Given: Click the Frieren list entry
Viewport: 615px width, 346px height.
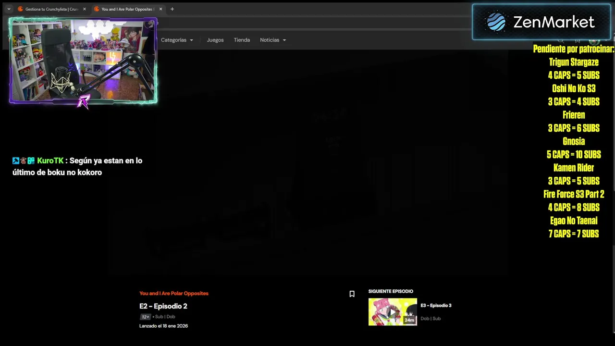Looking at the screenshot, I should [574, 115].
